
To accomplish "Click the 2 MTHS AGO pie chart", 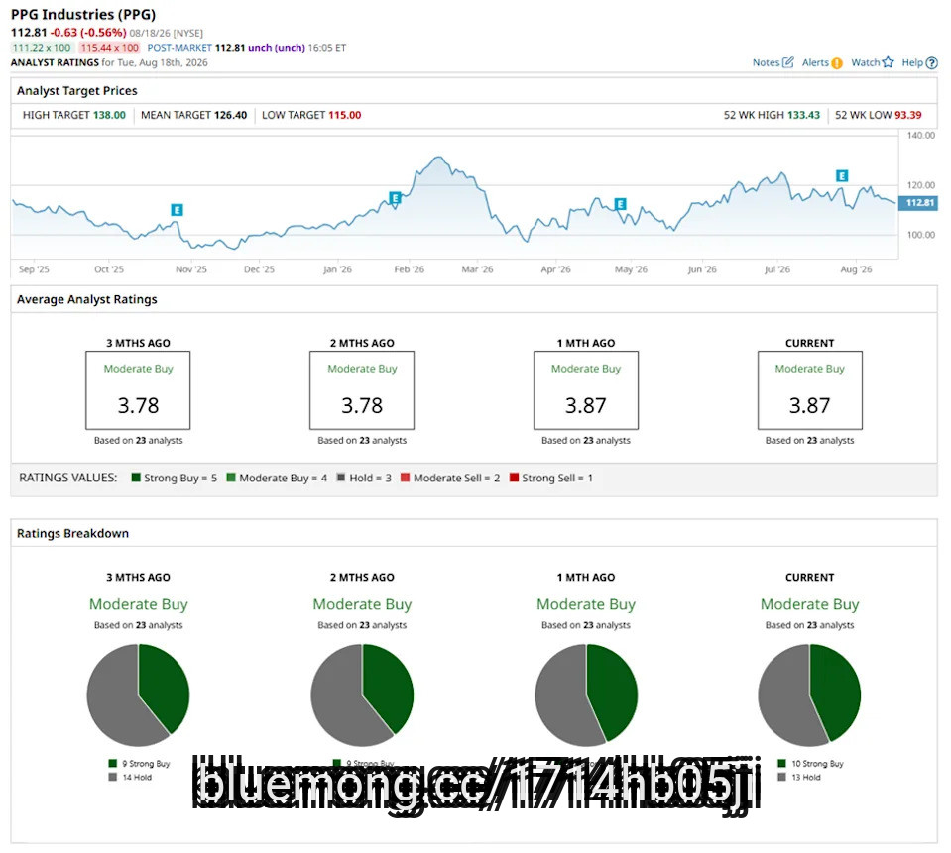I will (362, 694).
